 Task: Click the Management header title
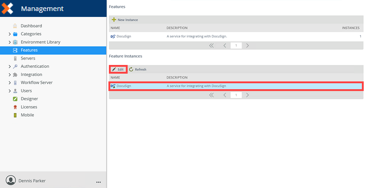pyautogui.click(x=42, y=9)
